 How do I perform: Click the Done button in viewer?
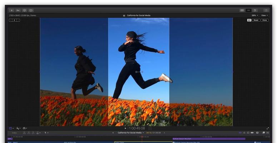(x=264, y=20)
